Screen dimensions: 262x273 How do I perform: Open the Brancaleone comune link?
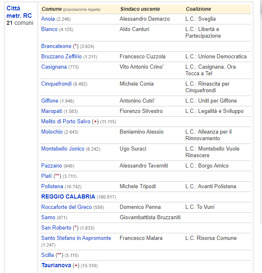coord(56,46)
